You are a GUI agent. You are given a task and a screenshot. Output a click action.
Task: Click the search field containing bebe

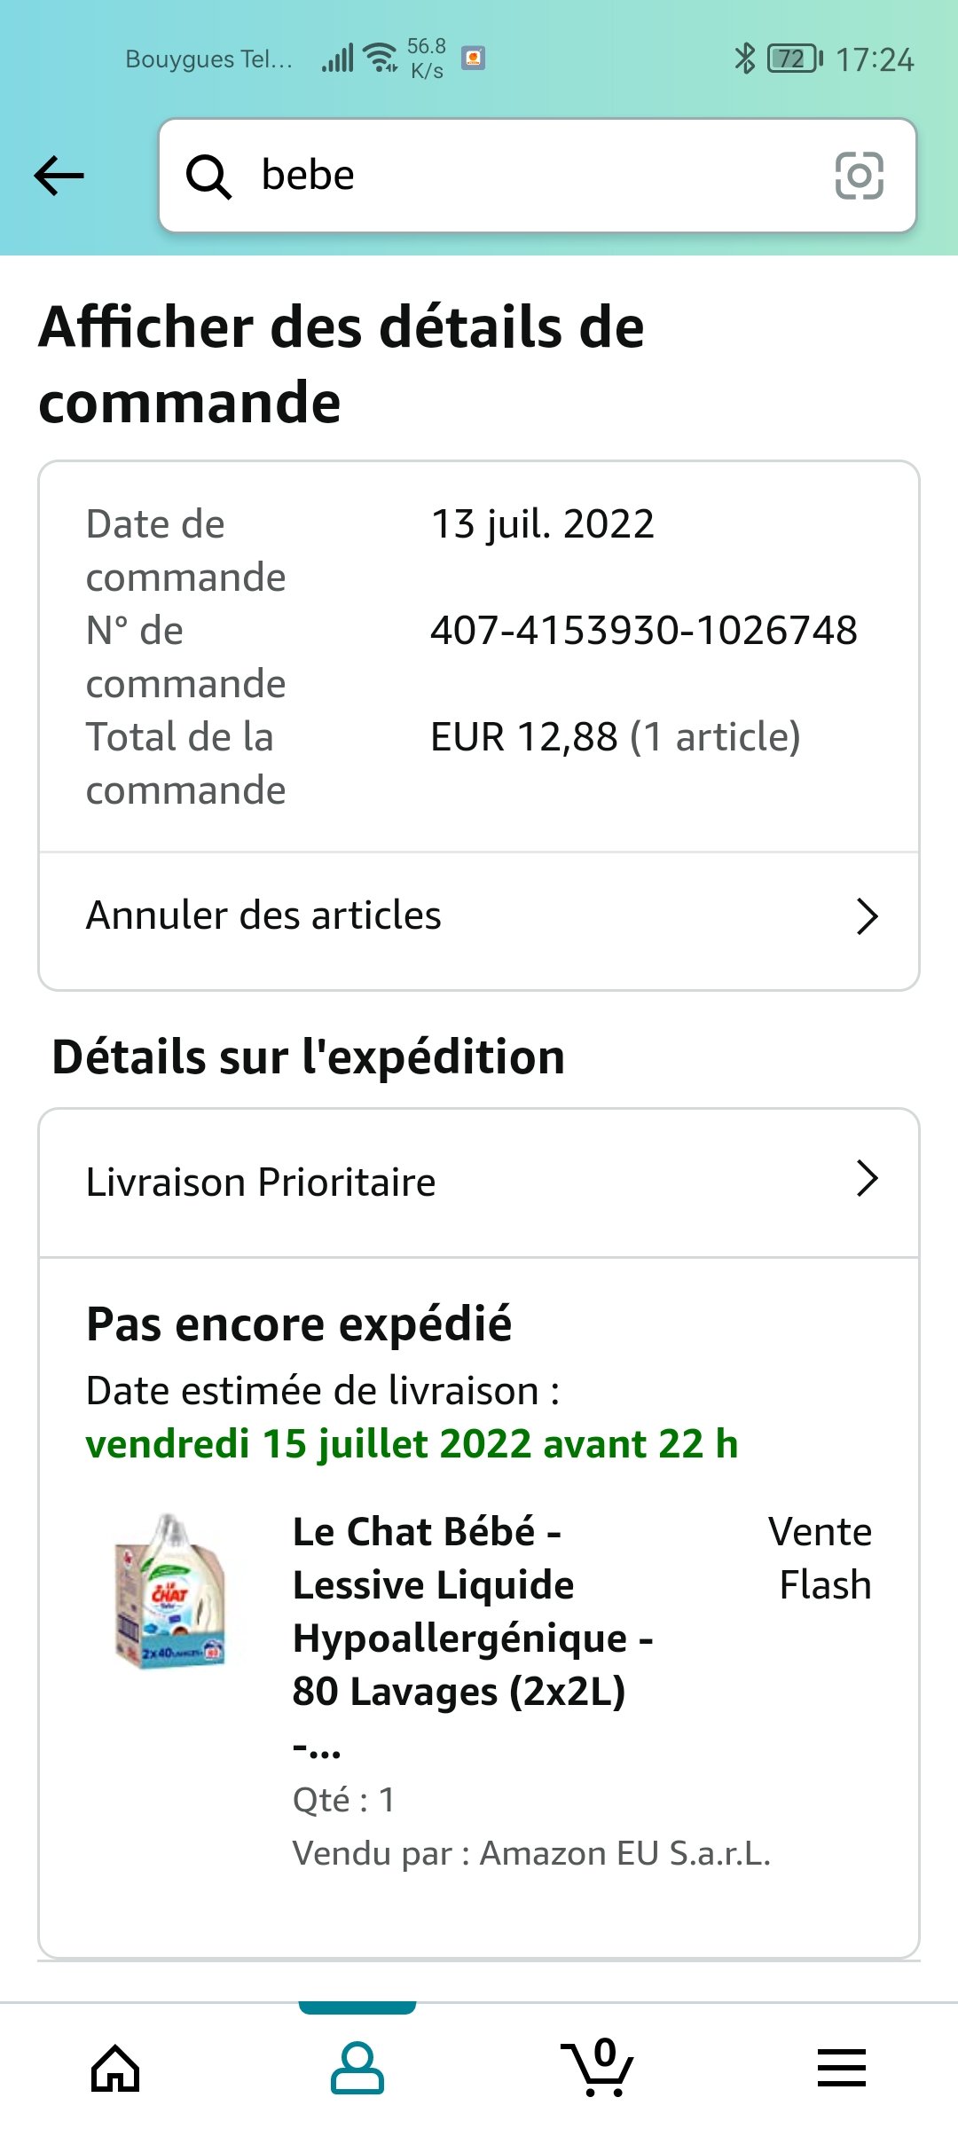538,176
